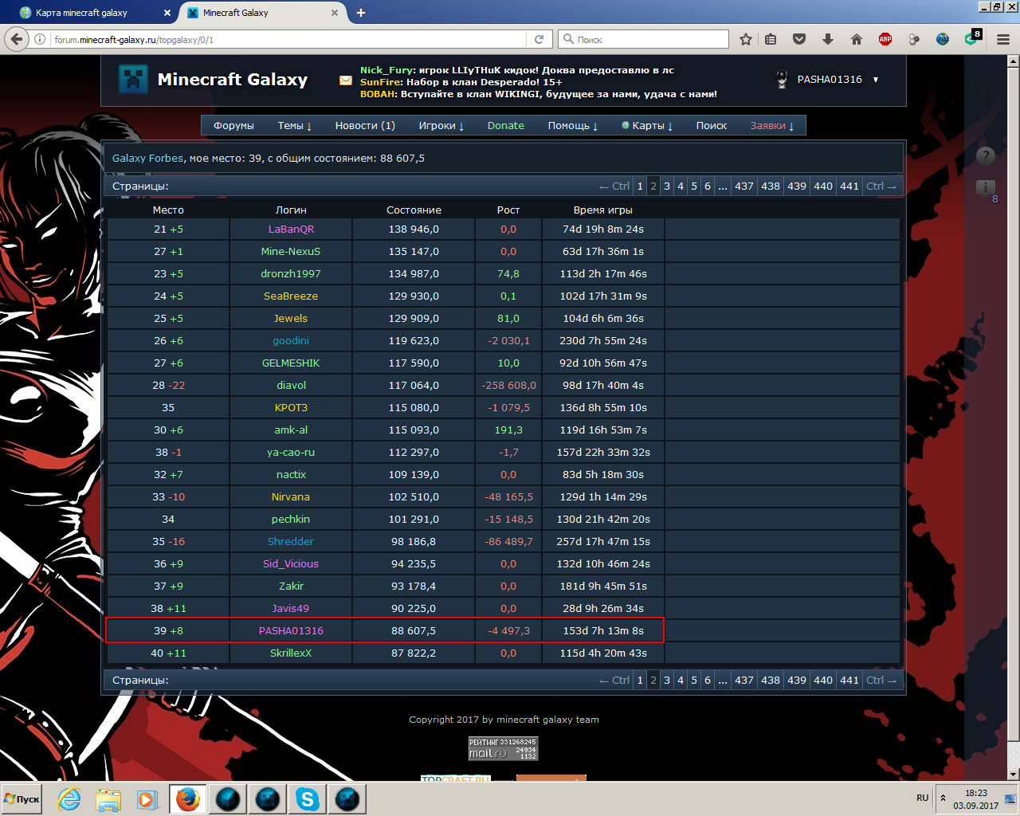Image resolution: width=1020 pixels, height=816 pixels.
Task: Click the info icon with number 8
Action: (986, 188)
